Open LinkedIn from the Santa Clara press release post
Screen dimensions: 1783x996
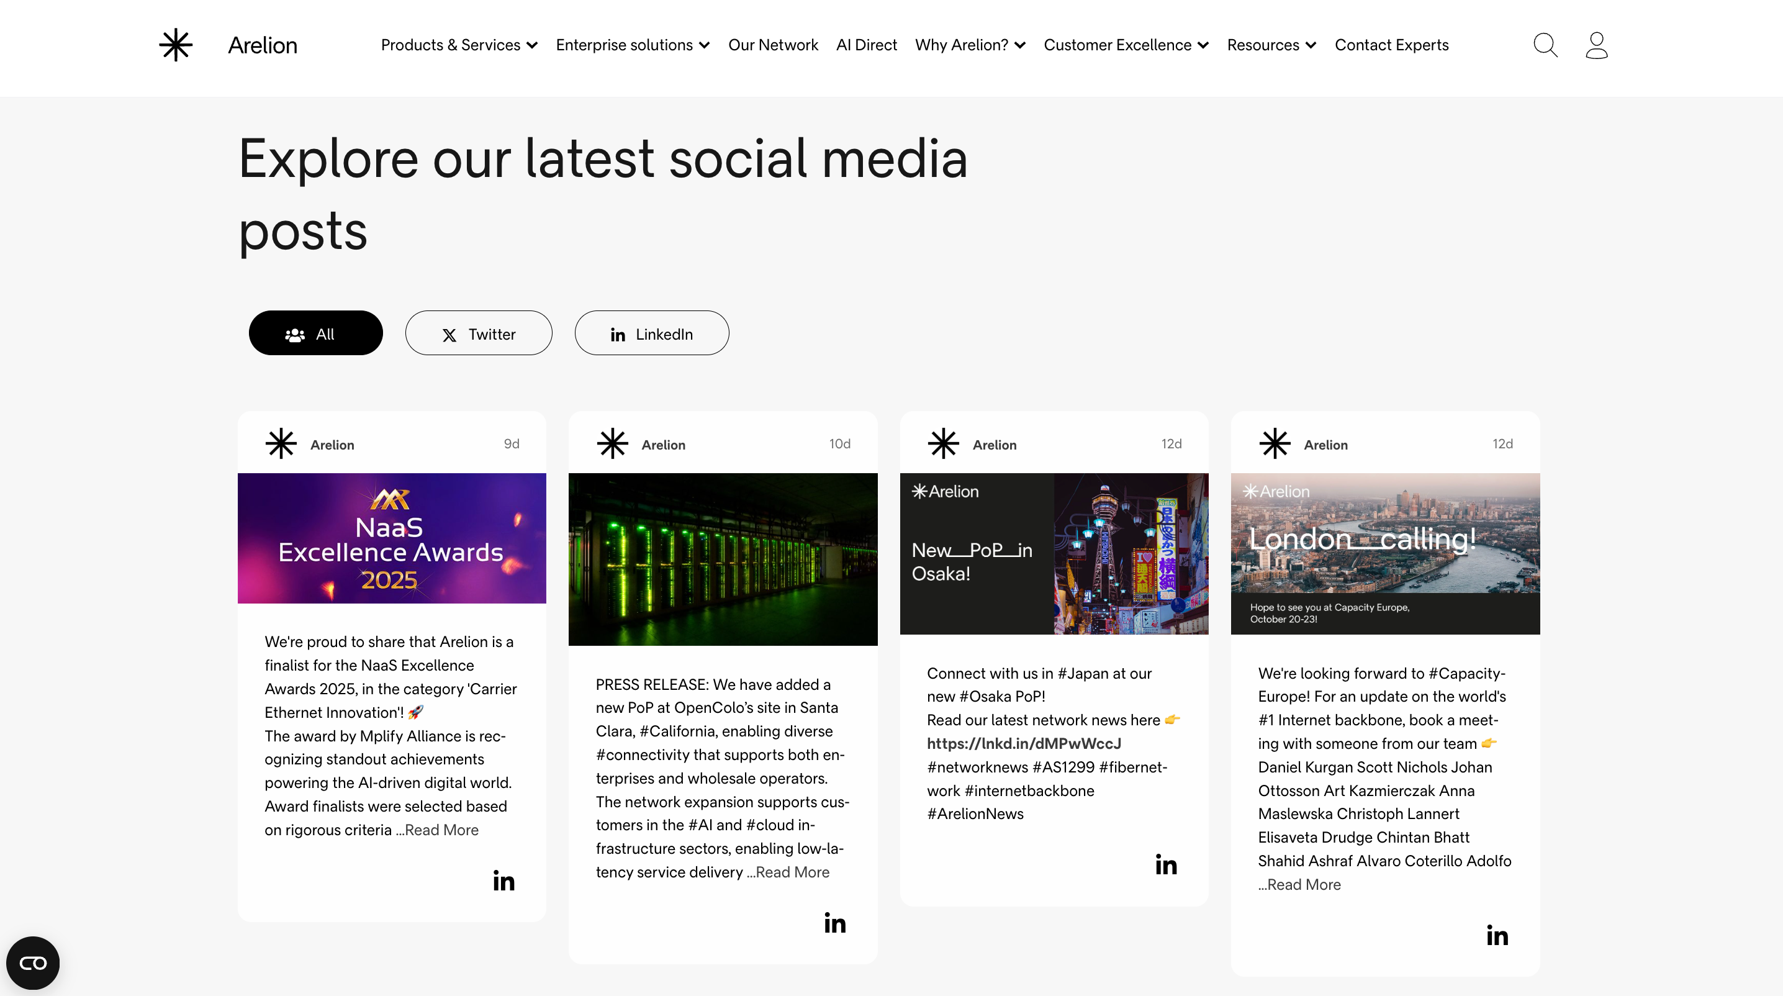[x=835, y=923]
